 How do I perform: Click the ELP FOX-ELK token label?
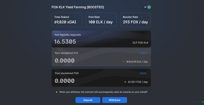[140, 43]
